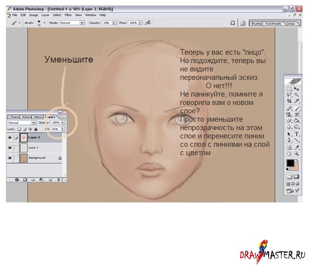Select the Type tool
This screenshot has width=309, height=268.
[296, 134]
